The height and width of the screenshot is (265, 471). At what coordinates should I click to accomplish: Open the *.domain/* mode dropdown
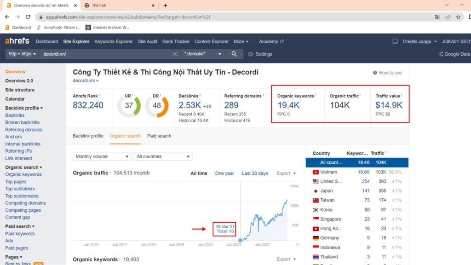[202, 54]
